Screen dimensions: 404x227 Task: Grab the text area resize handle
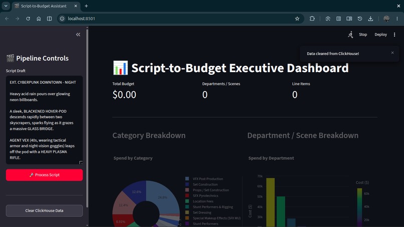click(81, 162)
